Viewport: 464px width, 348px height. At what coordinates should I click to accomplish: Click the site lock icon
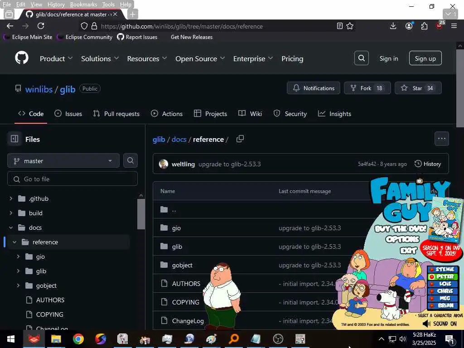pos(94,26)
